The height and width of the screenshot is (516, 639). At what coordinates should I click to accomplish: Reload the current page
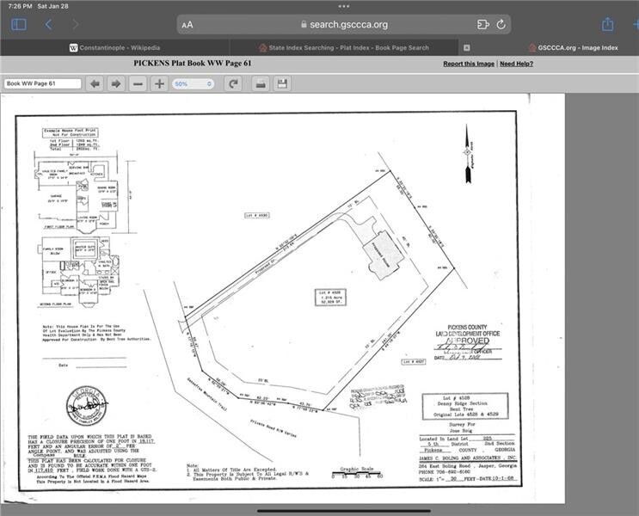[x=501, y=24]
